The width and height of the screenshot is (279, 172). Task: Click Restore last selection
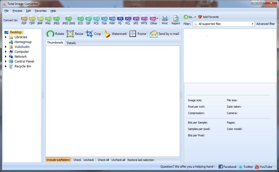pos(141,160)
